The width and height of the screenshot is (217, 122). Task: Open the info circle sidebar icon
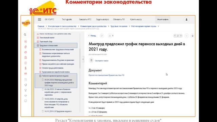26,63
